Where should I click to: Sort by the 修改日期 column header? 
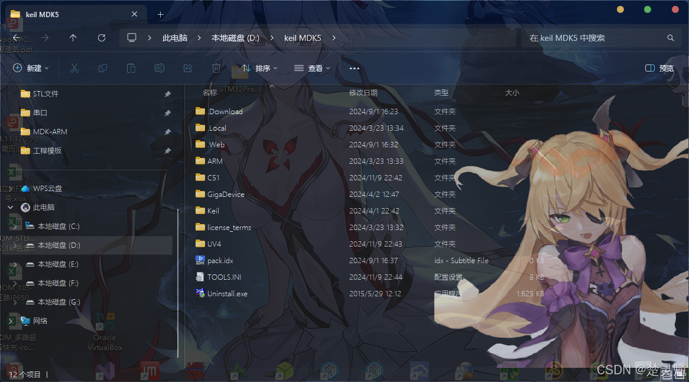(363, 93)
